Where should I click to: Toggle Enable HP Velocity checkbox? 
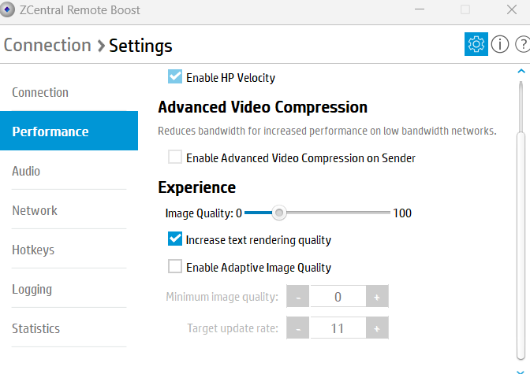pos(175,77)
